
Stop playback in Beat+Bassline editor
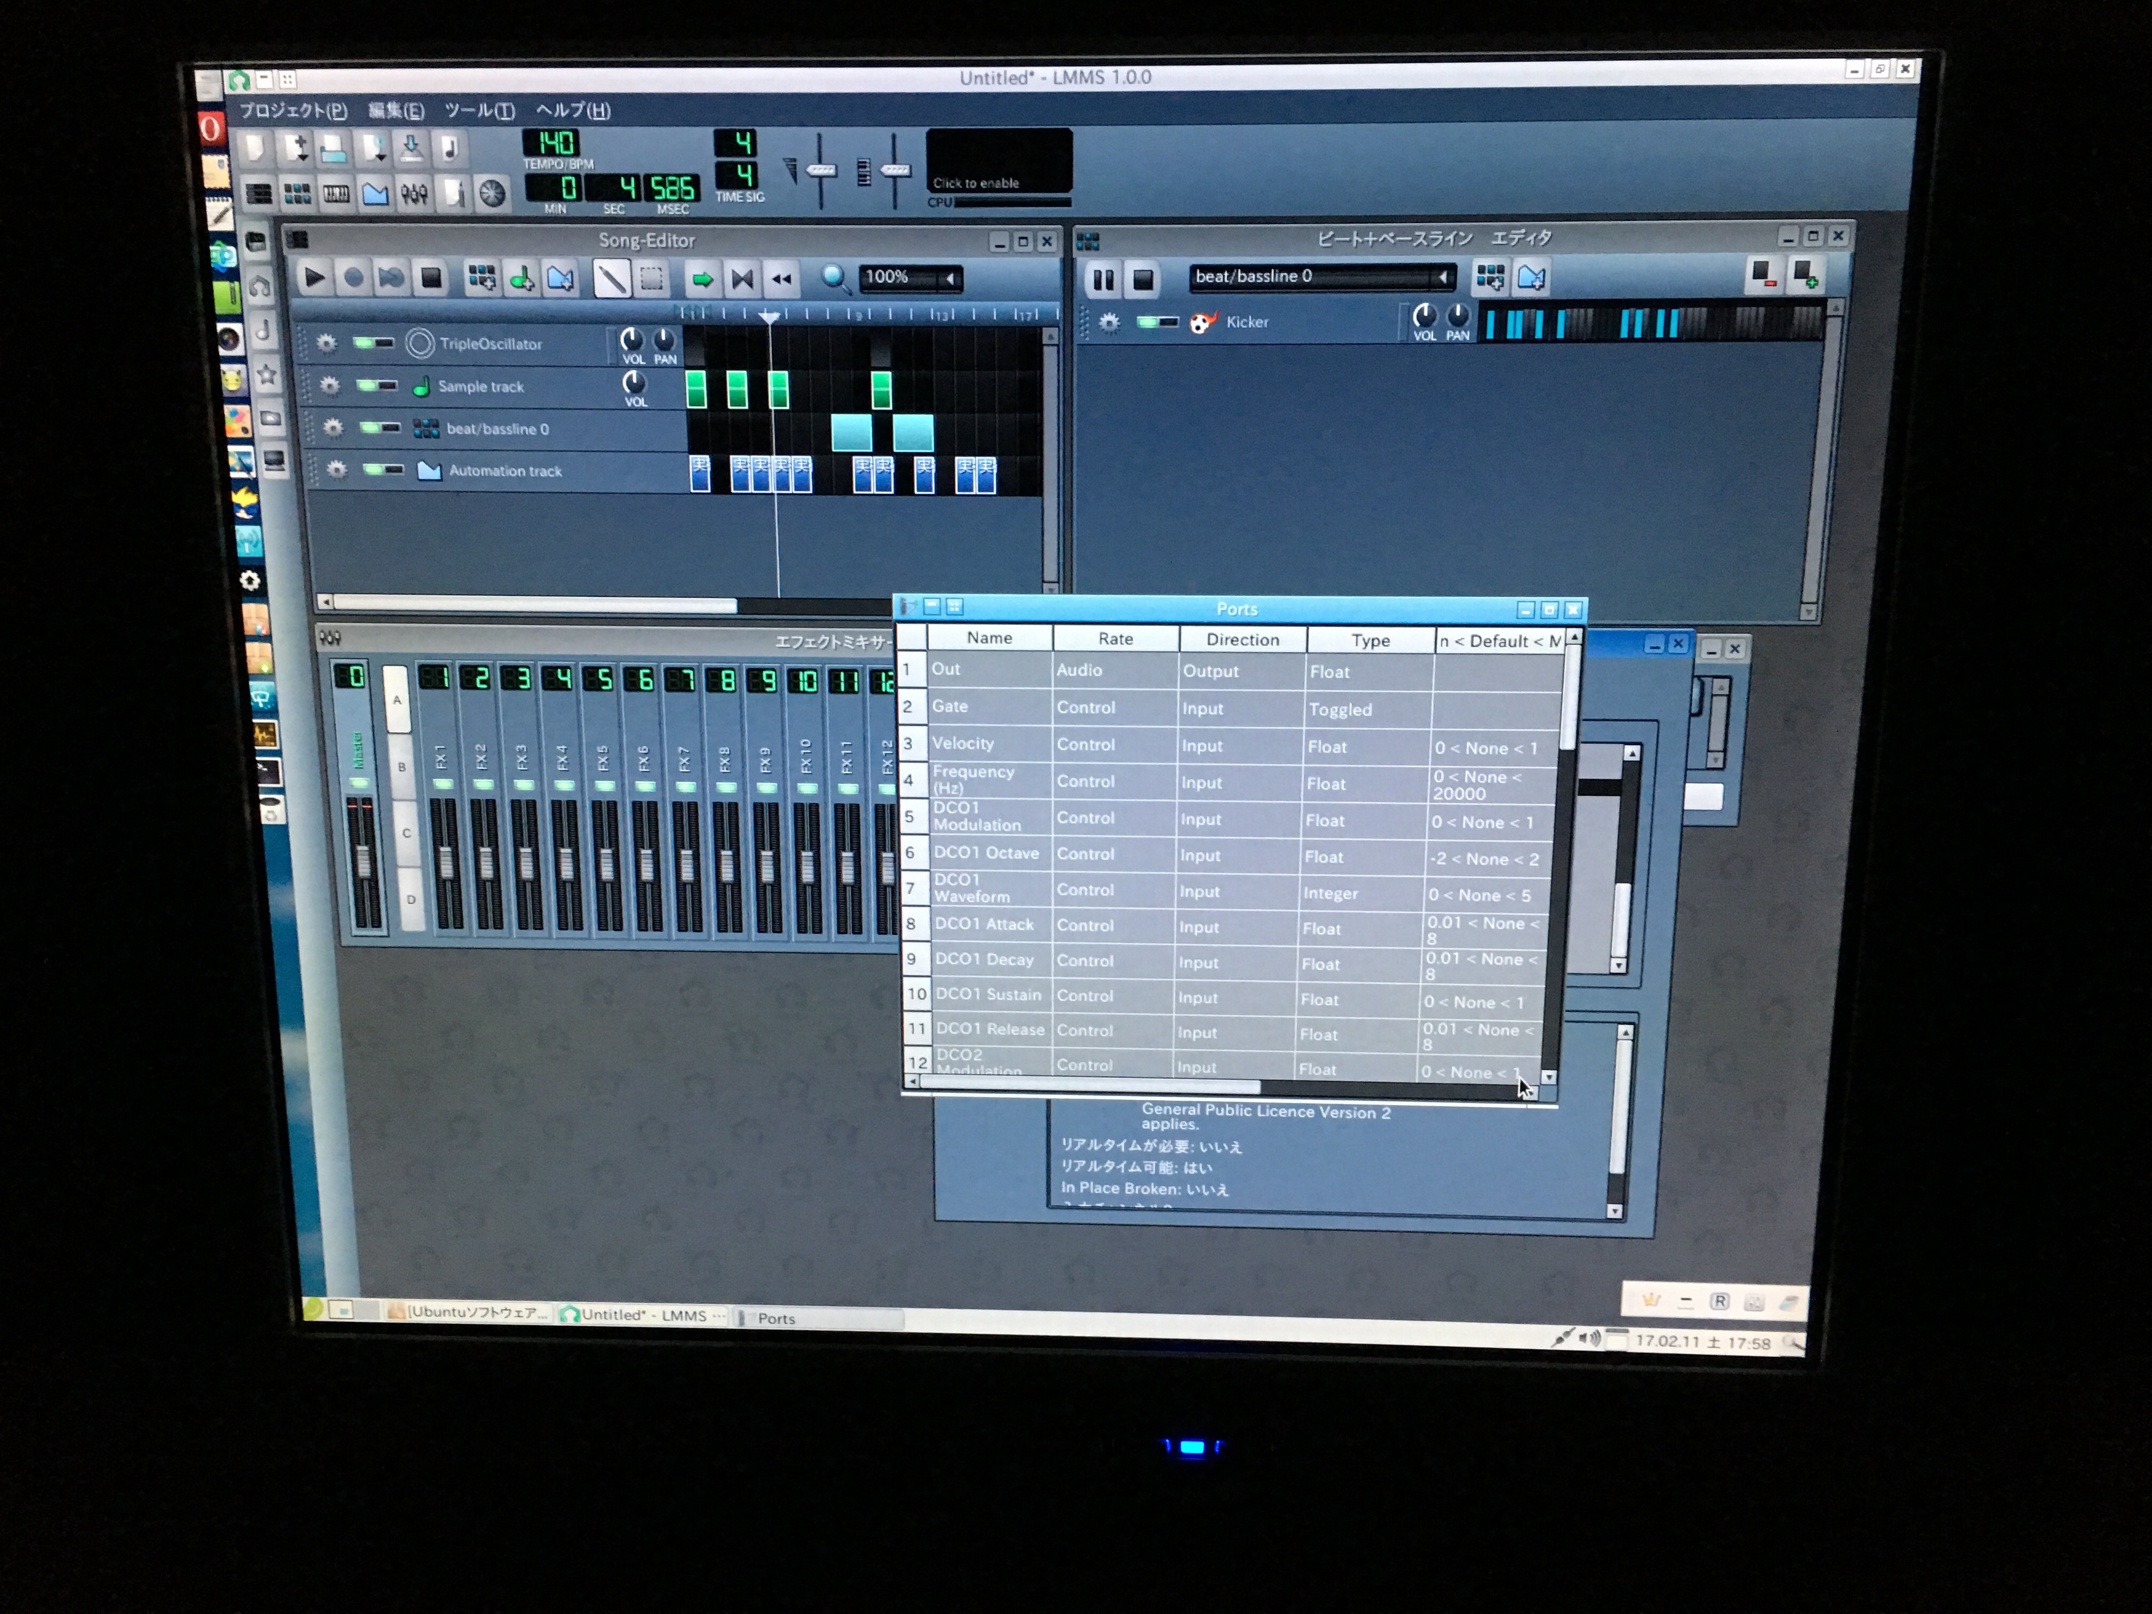pyautogui.click(x=1143, y=281)
